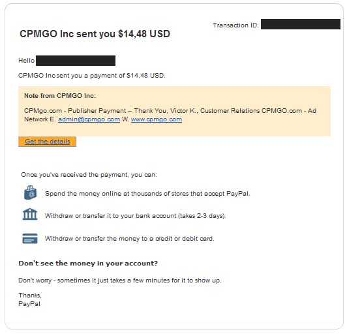The height and width of the screenshot is (334, 347).
Task: Click the Publisher Payment note text
Action: point(170,115)
